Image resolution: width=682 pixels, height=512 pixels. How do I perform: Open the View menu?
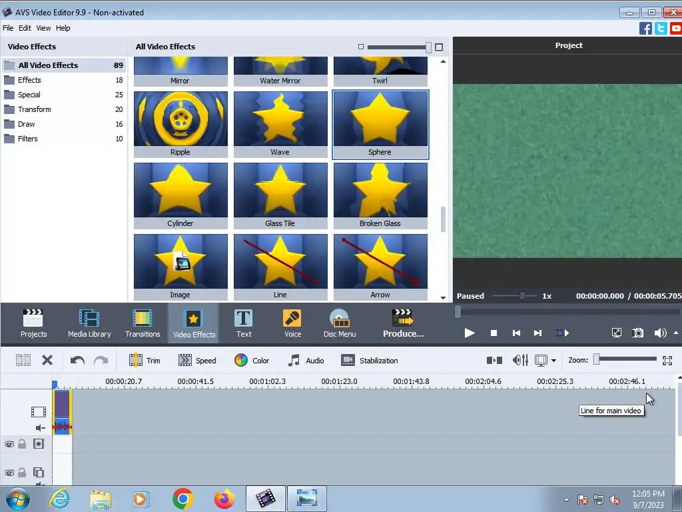click(x=43, y=28)
